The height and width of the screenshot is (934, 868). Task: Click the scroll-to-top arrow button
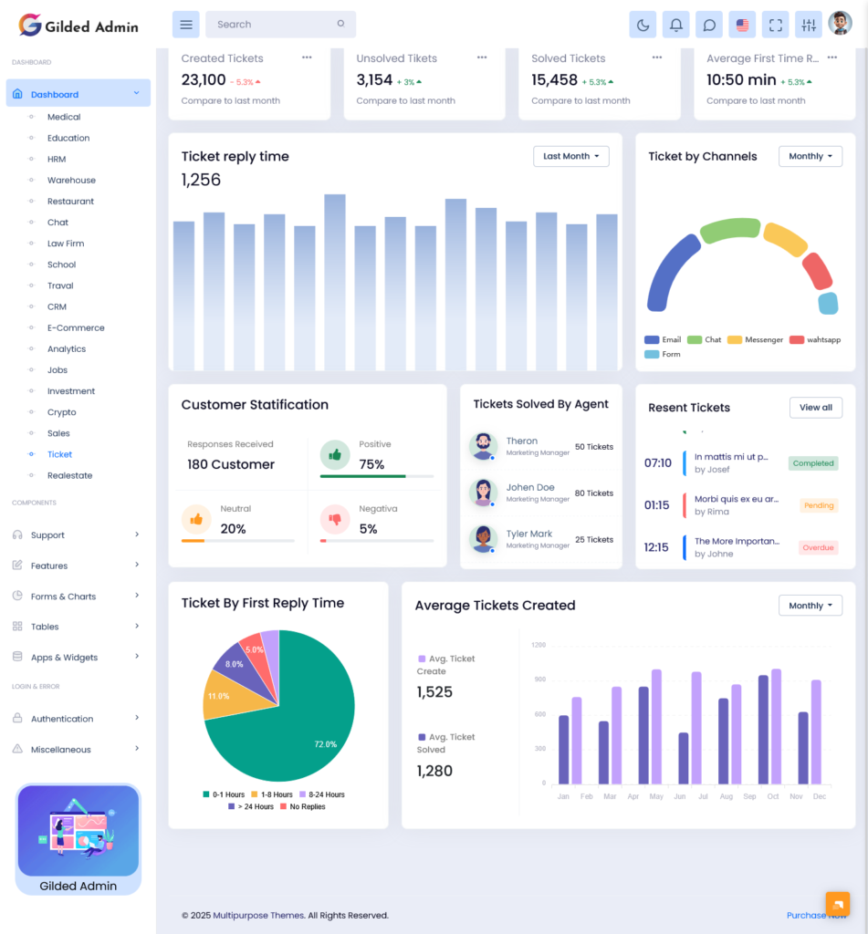click(x=838, y=904)
